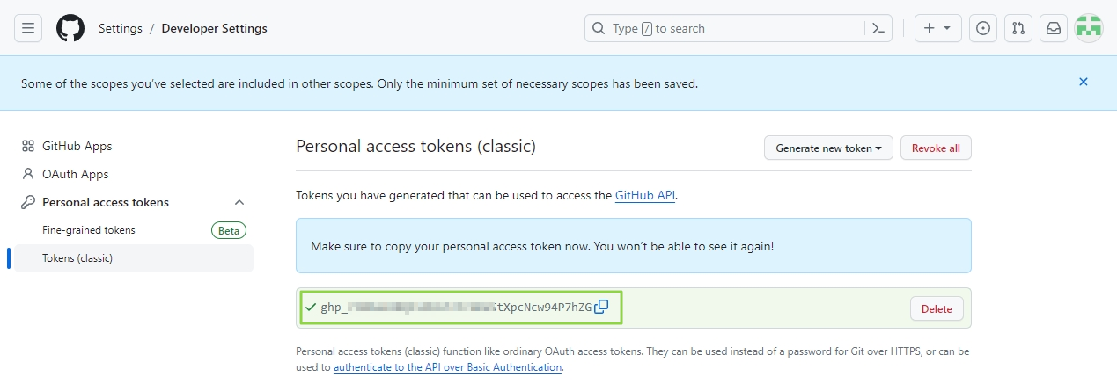Open the hamburger navigation menu
This screenshot has width=1117, height=391.
pyautogui.click(x=28, y=28)
